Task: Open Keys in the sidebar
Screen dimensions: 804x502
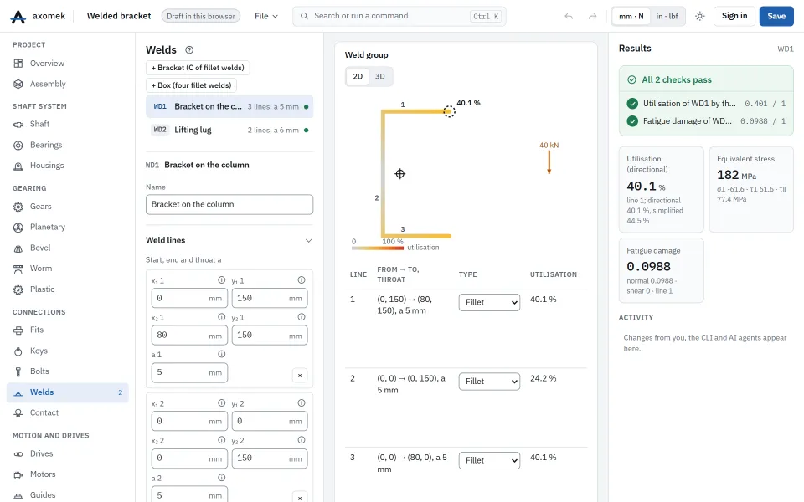Action: [x=68, y=351]
